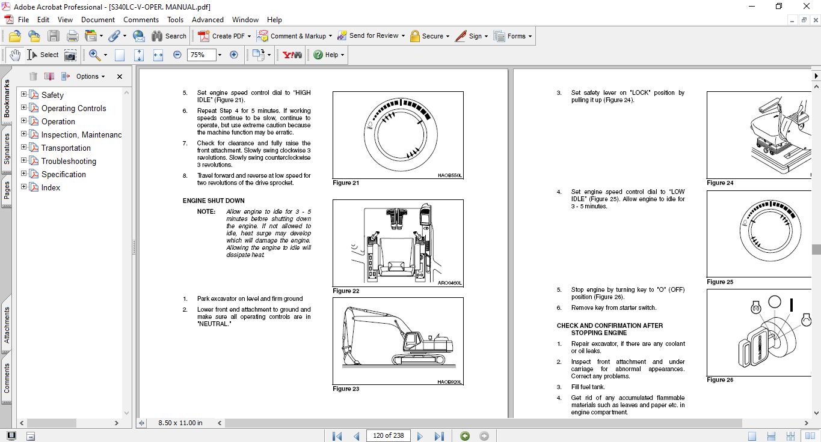
Task: Zoom out using the minus button
Action: tap(177, 55)
